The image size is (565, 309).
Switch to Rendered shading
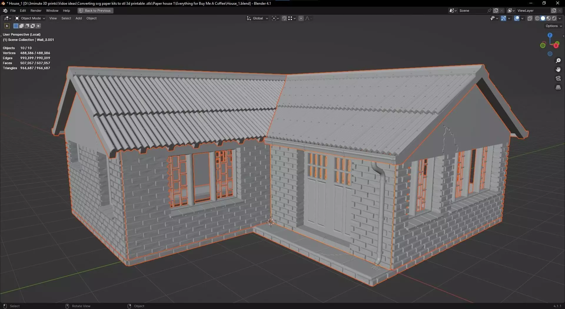554,18
